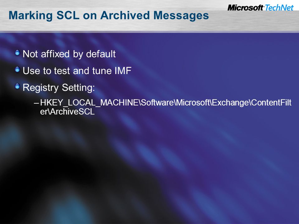Viewport: 299px width, 224px height.
Task: Click the dash marker before HKEY_LOCAL_MACHINE
Action: coord(36,103)
